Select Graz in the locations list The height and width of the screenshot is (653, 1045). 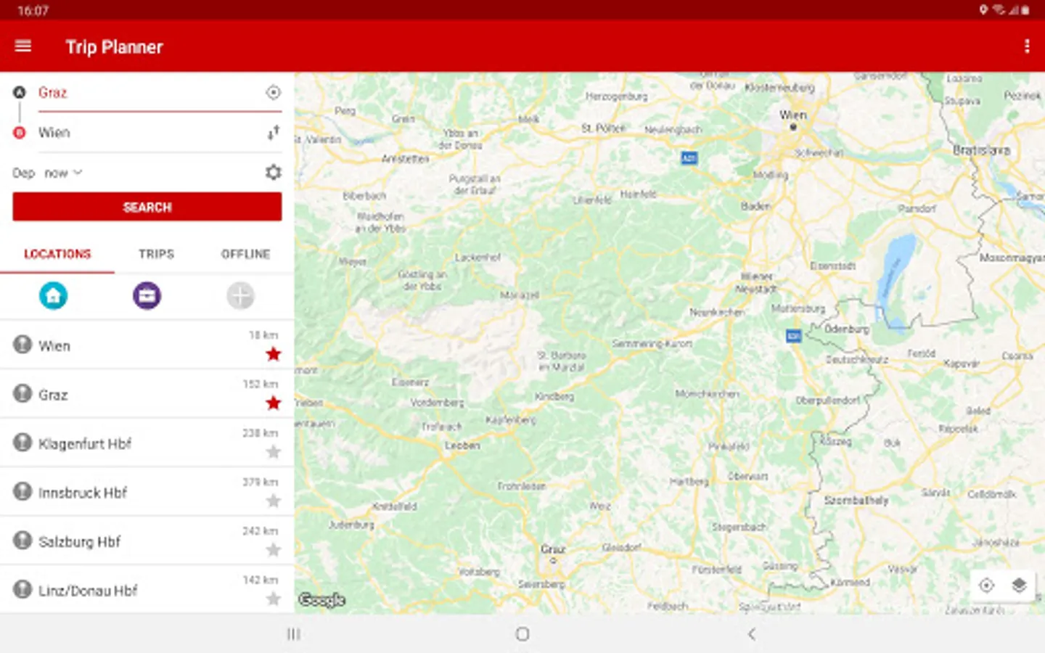coord(147,394)
